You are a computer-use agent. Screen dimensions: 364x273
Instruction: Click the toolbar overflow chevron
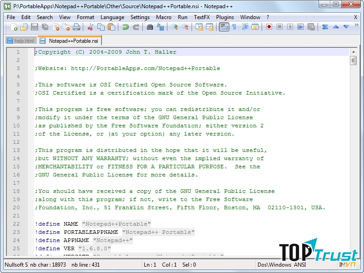coord(357,25)
